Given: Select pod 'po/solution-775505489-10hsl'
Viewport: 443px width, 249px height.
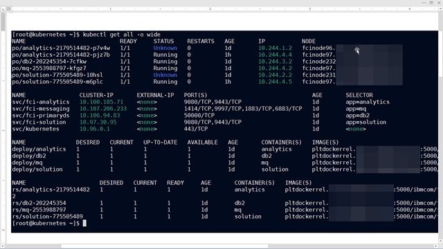Looking at the screenshot, I should [x=57, y=75].
